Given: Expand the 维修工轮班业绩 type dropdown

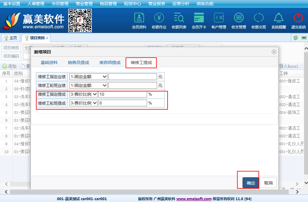Looking at the screenshot, I should [x=88, y=85].
